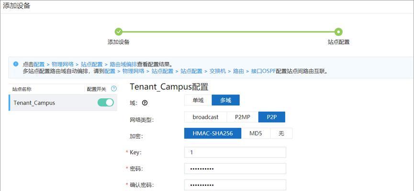Toggle the Tenant_Campus configuration switch
The image size is (414, 191).
point(106,103)
